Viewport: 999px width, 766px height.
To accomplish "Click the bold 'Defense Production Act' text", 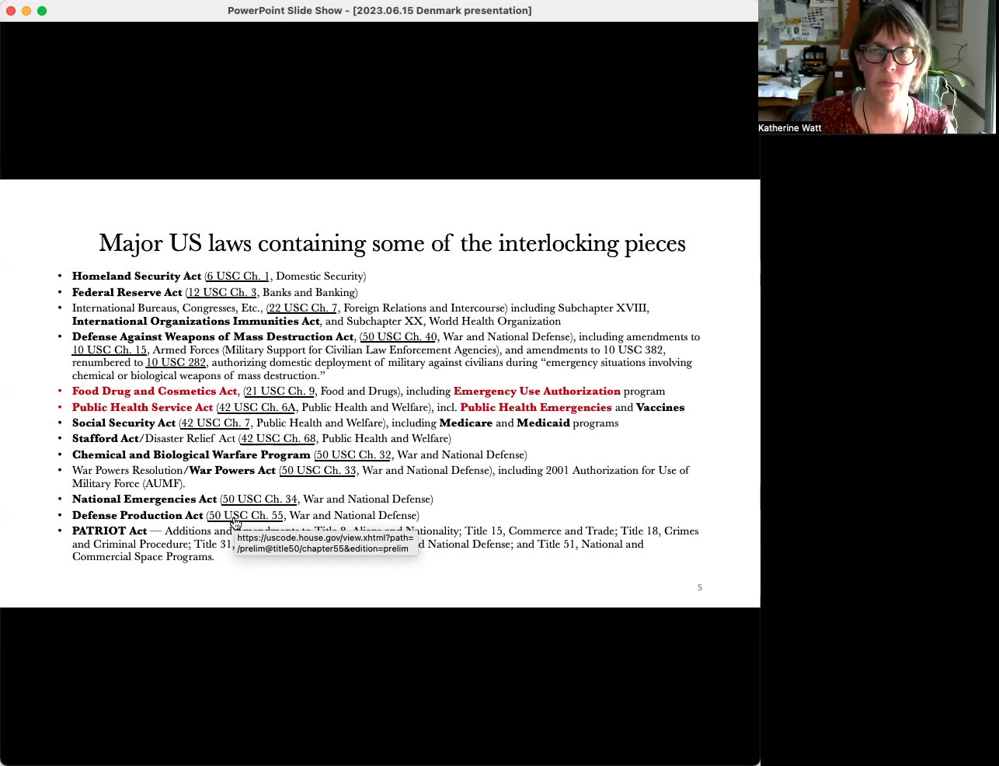I will (x=137, y=516).
